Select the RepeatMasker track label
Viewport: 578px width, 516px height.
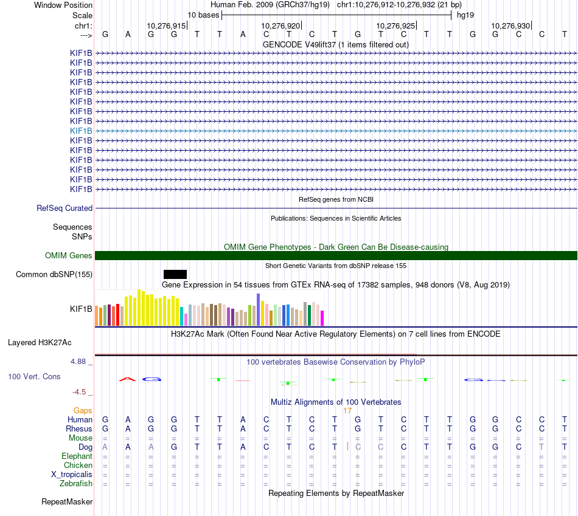pyautogui.click(x=67, y=501)
